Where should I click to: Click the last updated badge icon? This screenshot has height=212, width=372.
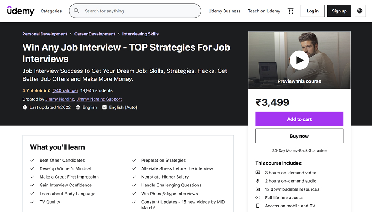coord(25,107)
